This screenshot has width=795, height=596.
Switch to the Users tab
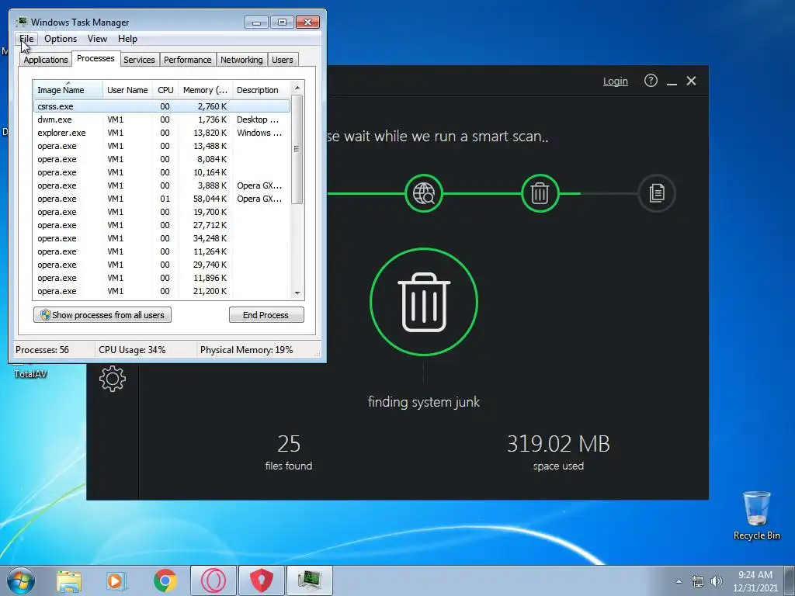click(x=283, y=60)
